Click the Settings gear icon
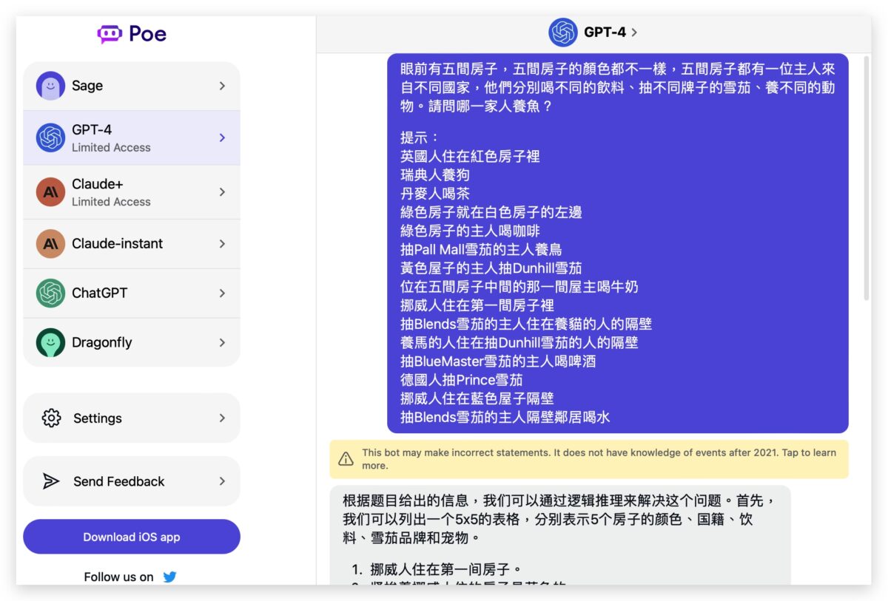 [51, 418]
